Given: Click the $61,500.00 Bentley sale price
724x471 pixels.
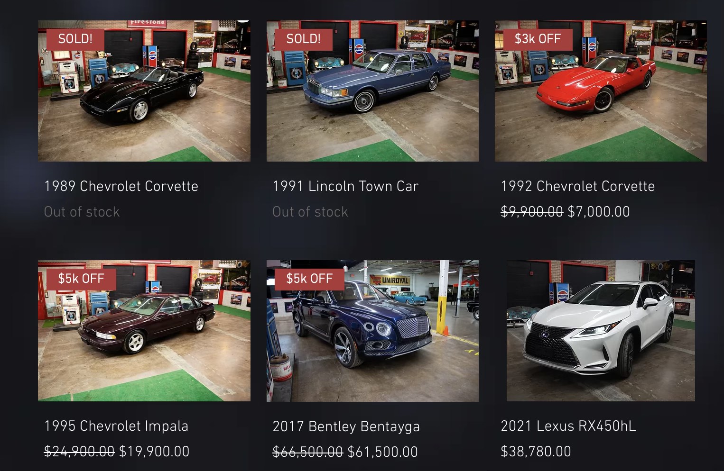Looking at the screenshot, I should pyautogui.click(x=382, y=452).
